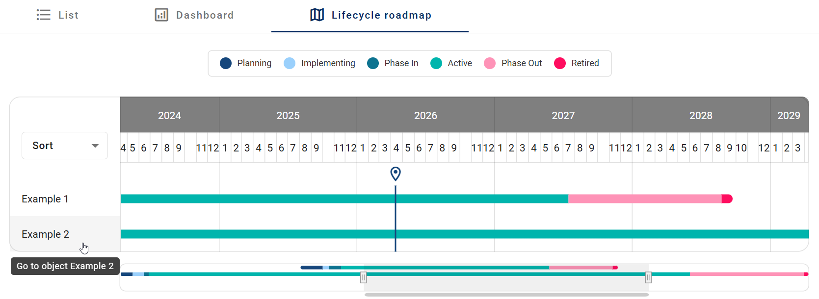Click the horizontal scrollbar under the overview
Viewport: 819px width, 299px height.
click(x=506, y=295)
